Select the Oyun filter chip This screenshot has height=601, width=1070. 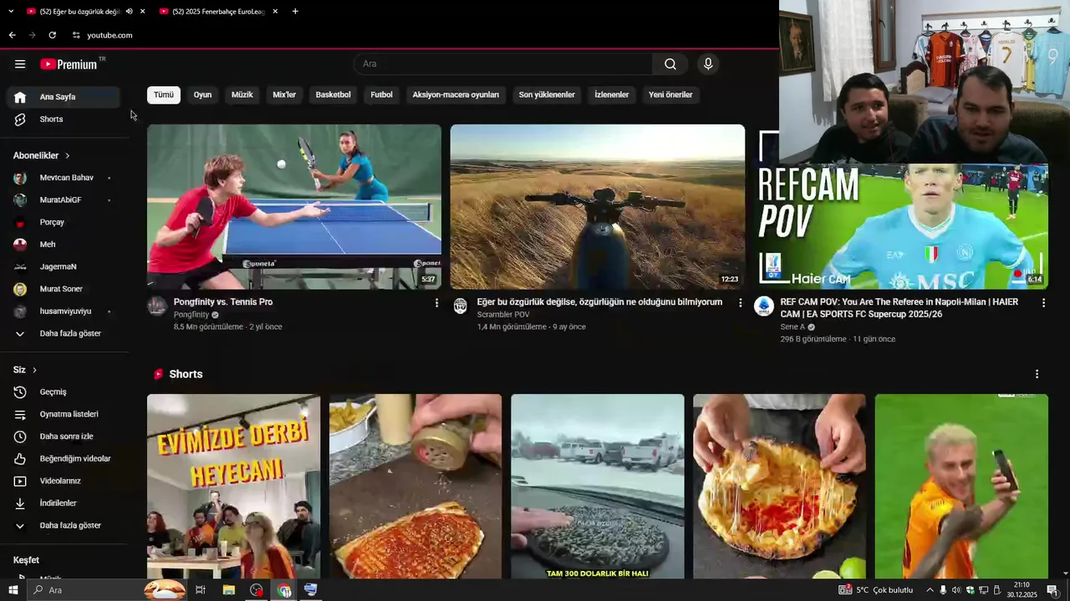tap(202, 95)
